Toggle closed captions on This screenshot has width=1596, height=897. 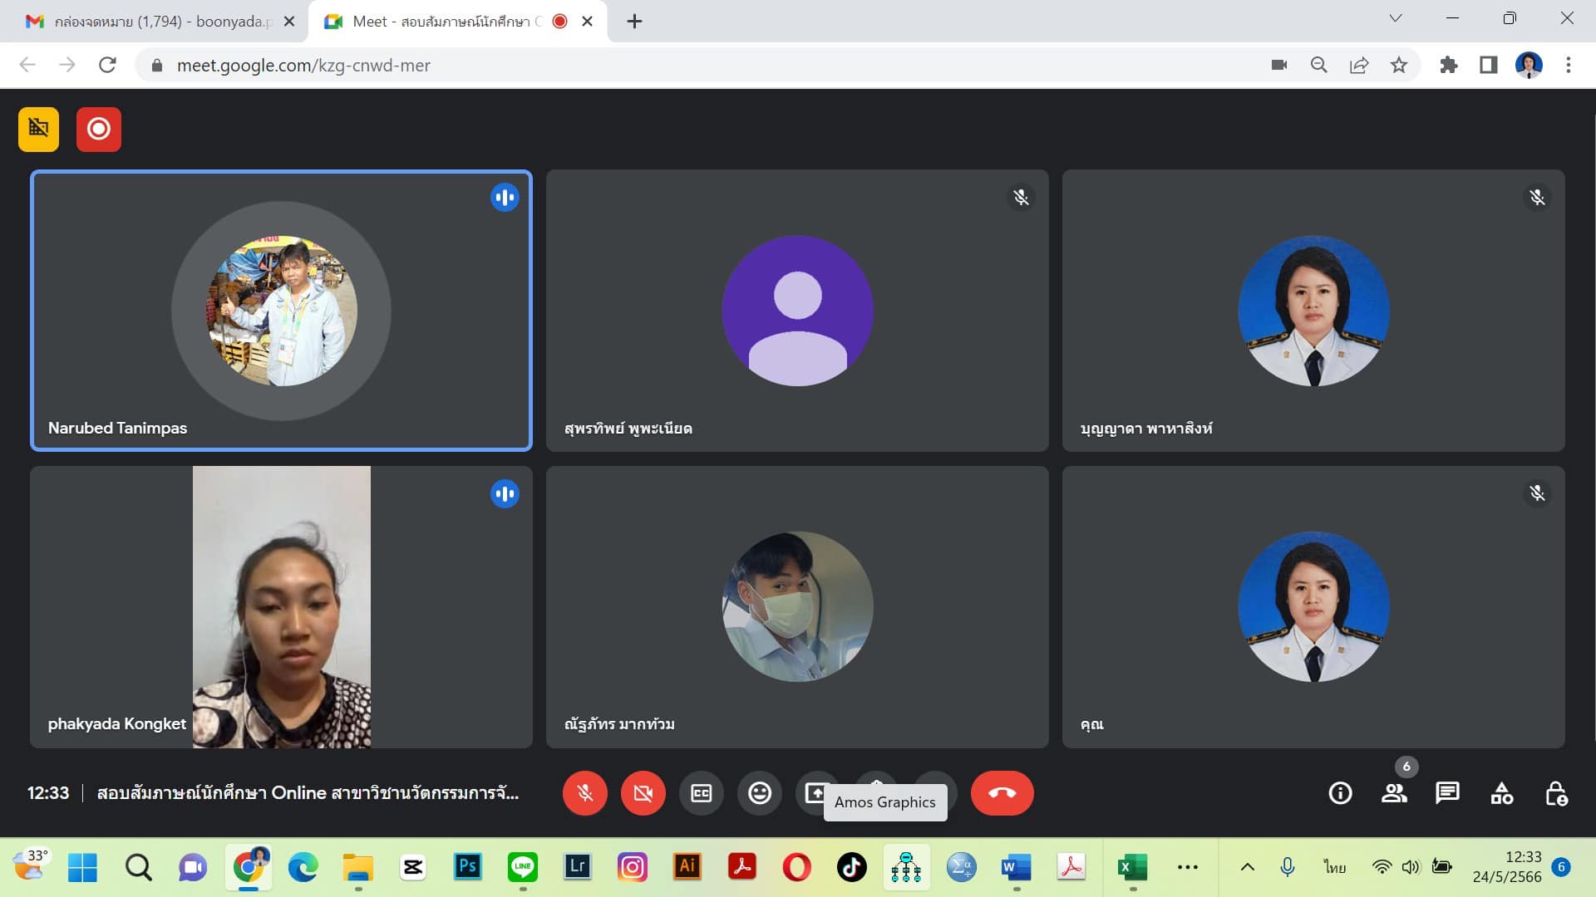click(701, 793)
